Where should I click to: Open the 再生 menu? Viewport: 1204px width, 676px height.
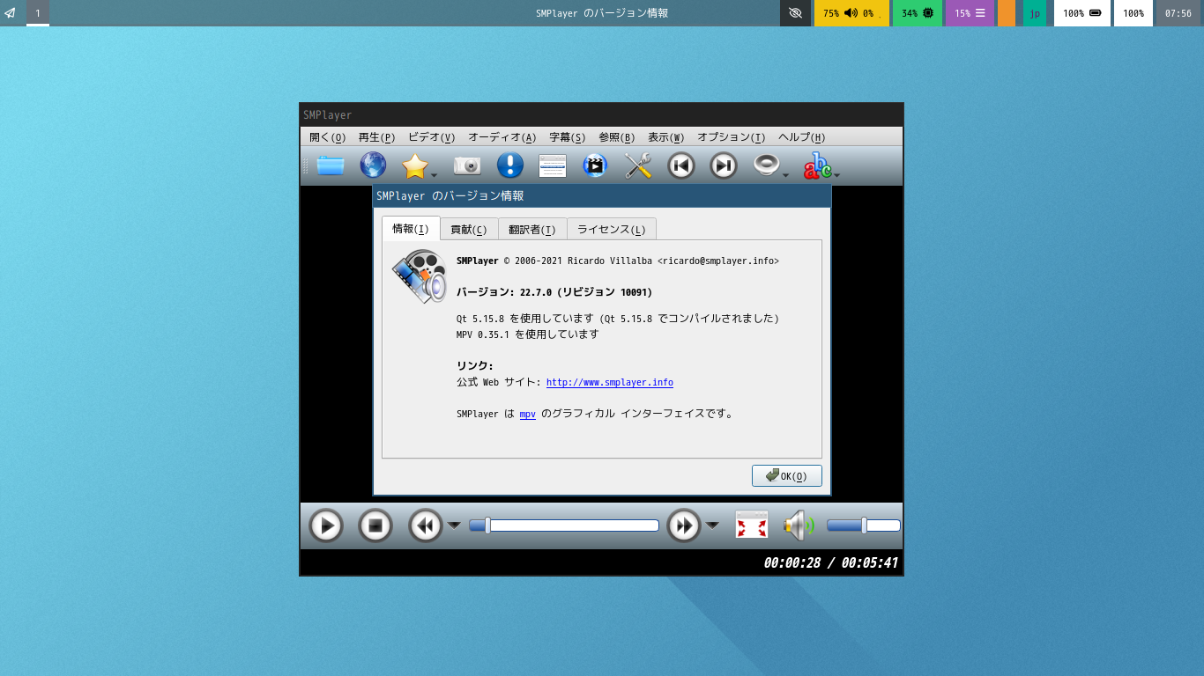tap(376, 137)
